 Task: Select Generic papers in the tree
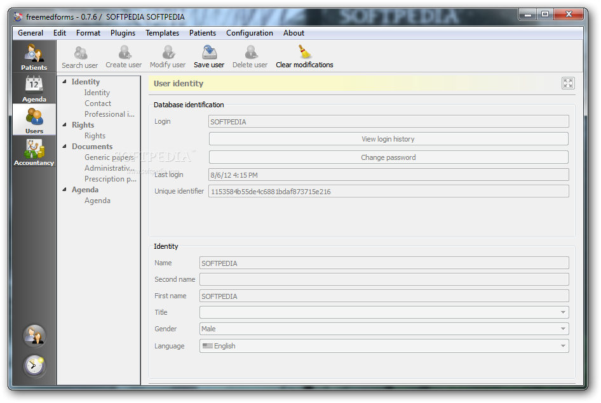[109, 157]
